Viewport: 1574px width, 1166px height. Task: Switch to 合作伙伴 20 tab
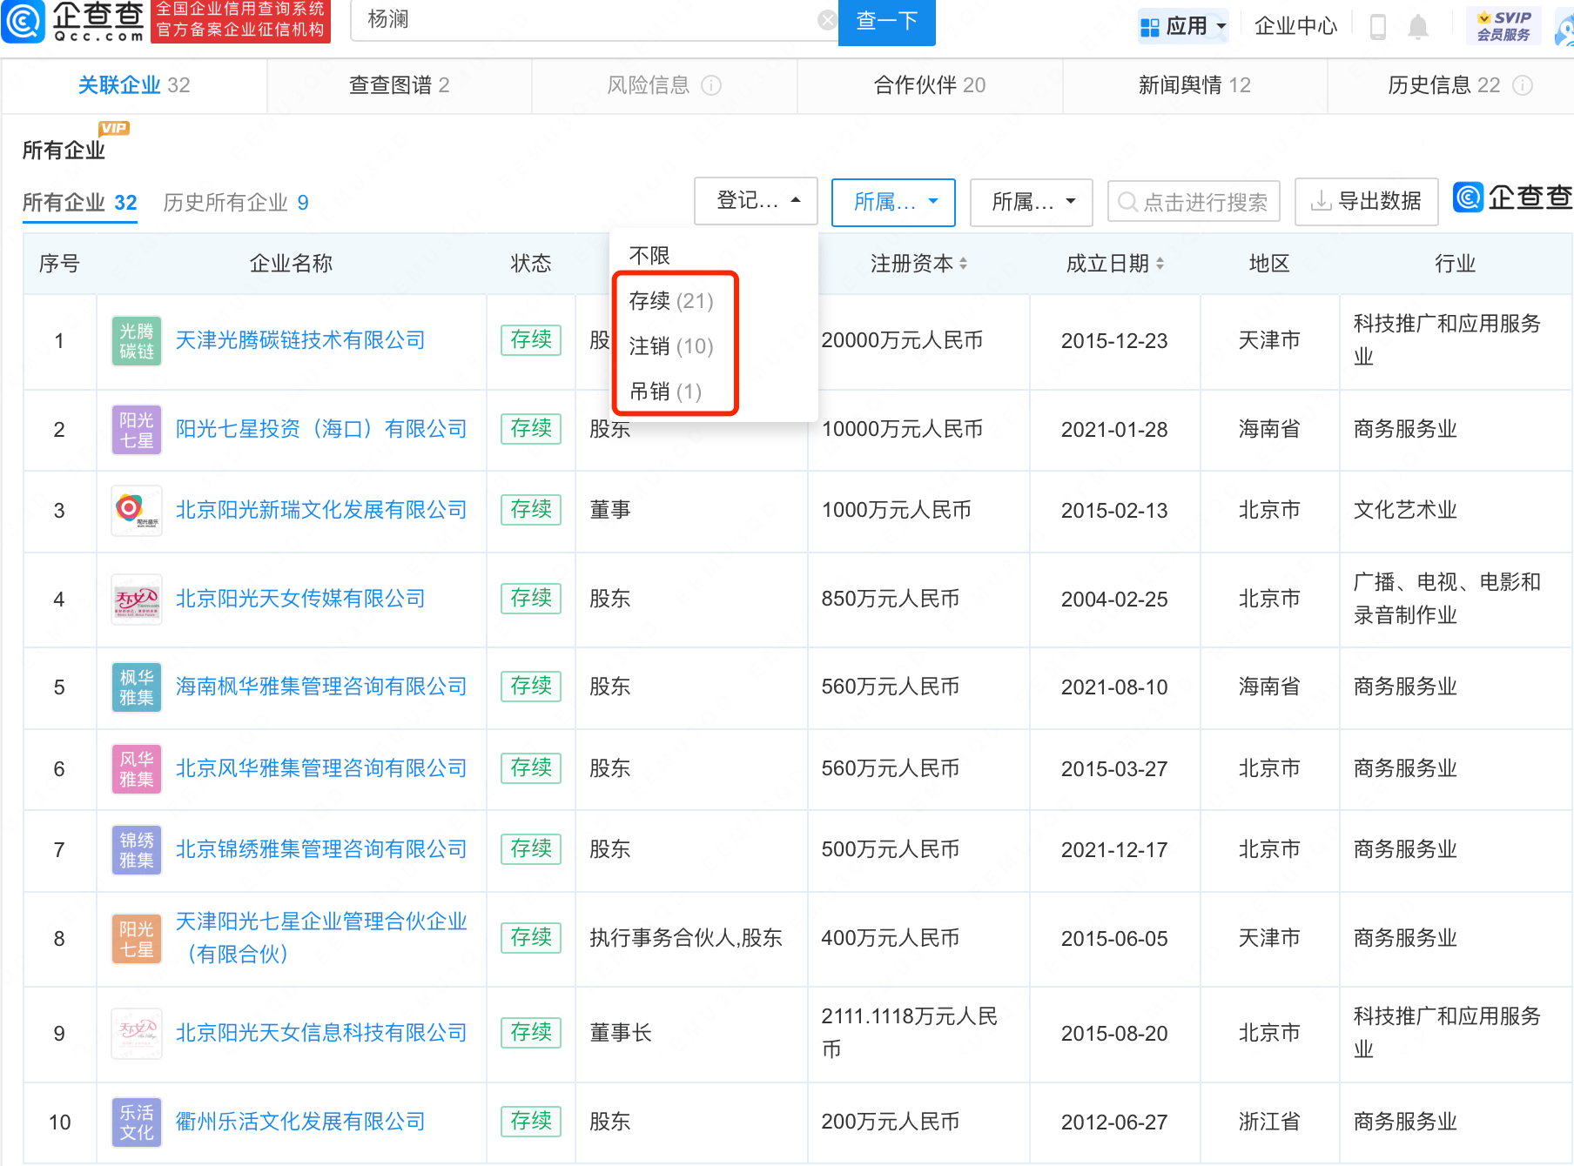pos(930,85)
